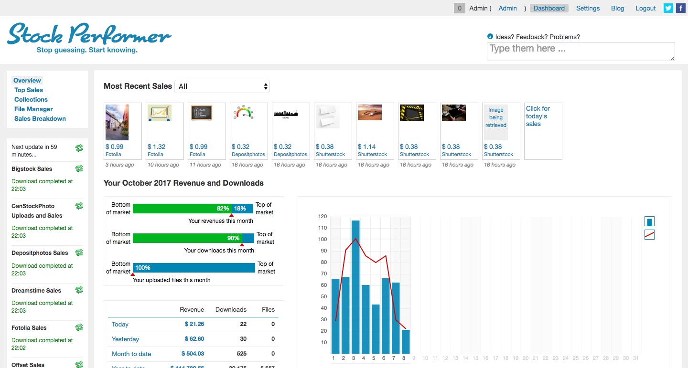Click the info icon beside the feedback prompt

coord(490,36)
